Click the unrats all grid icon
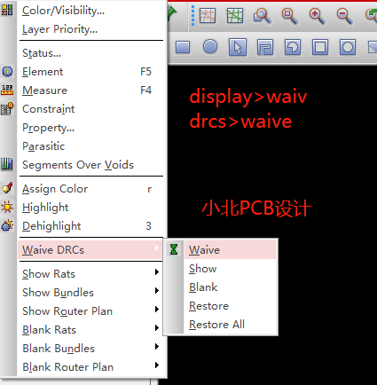This screenshot has height=385, width=377. pos(235,16)
